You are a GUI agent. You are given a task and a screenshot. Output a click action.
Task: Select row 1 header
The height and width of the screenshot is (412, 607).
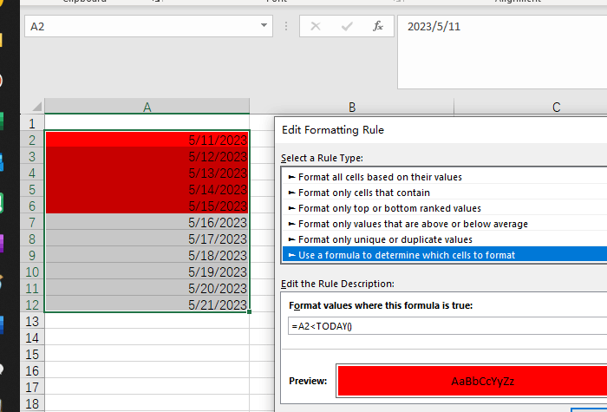tap(32, 123)
